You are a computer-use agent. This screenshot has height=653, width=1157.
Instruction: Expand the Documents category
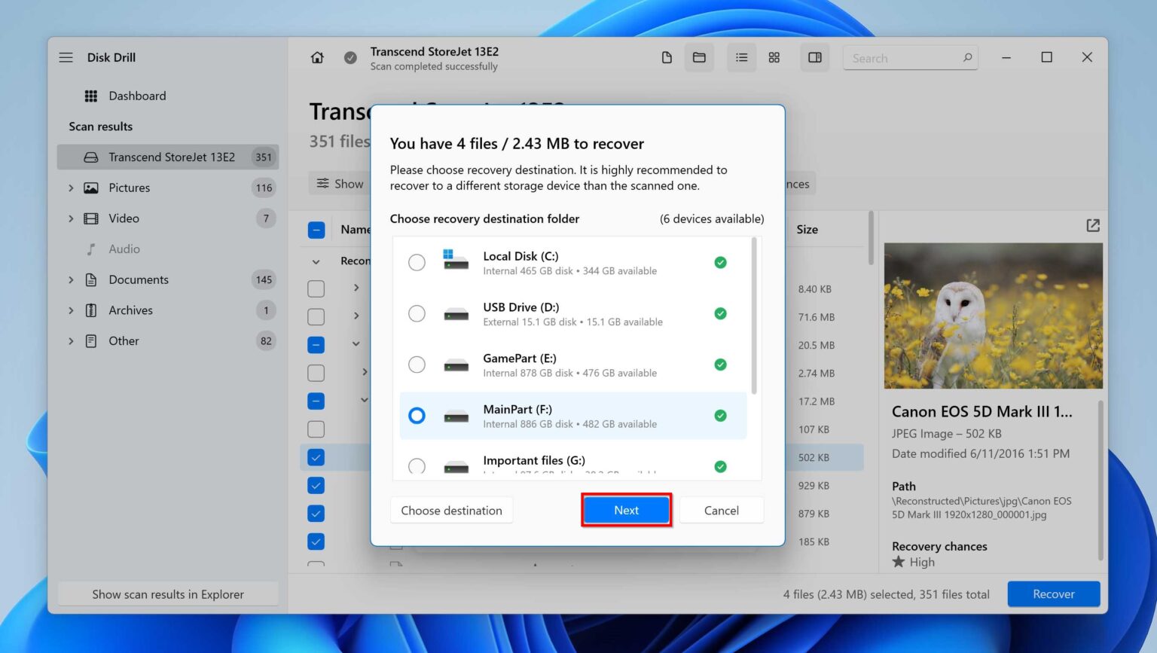[70, 279]
